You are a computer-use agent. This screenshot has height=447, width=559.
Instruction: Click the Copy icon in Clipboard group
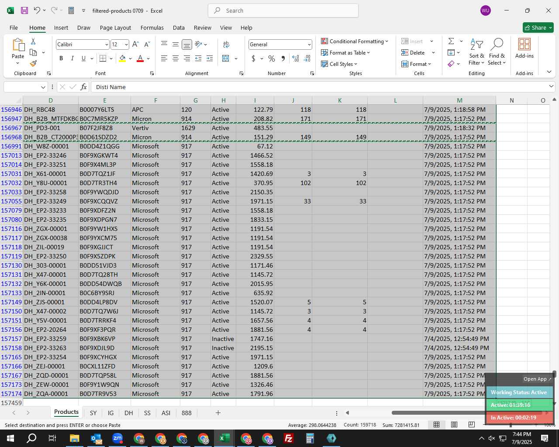33,52
